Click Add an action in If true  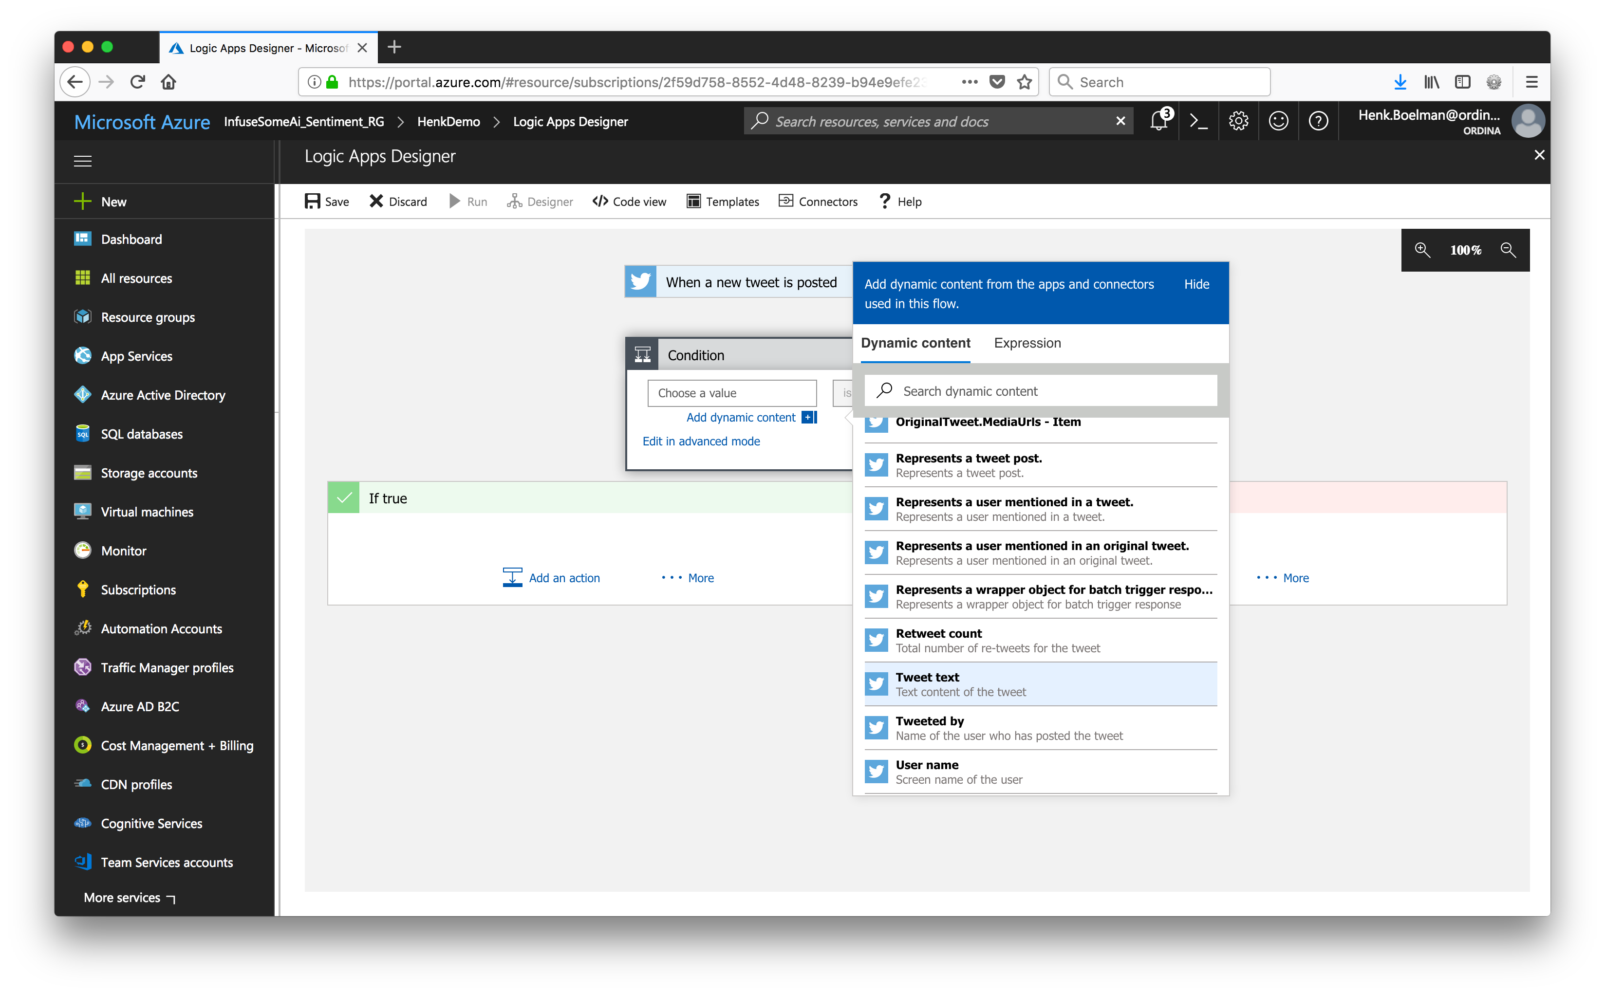pyautogui.click(x=551, y=578)
